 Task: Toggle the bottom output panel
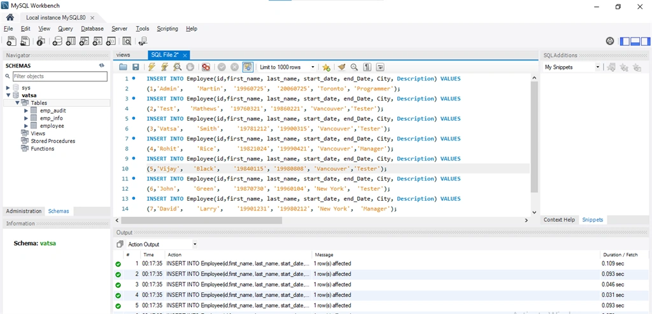pyautogui.click(x=635, y=41)
